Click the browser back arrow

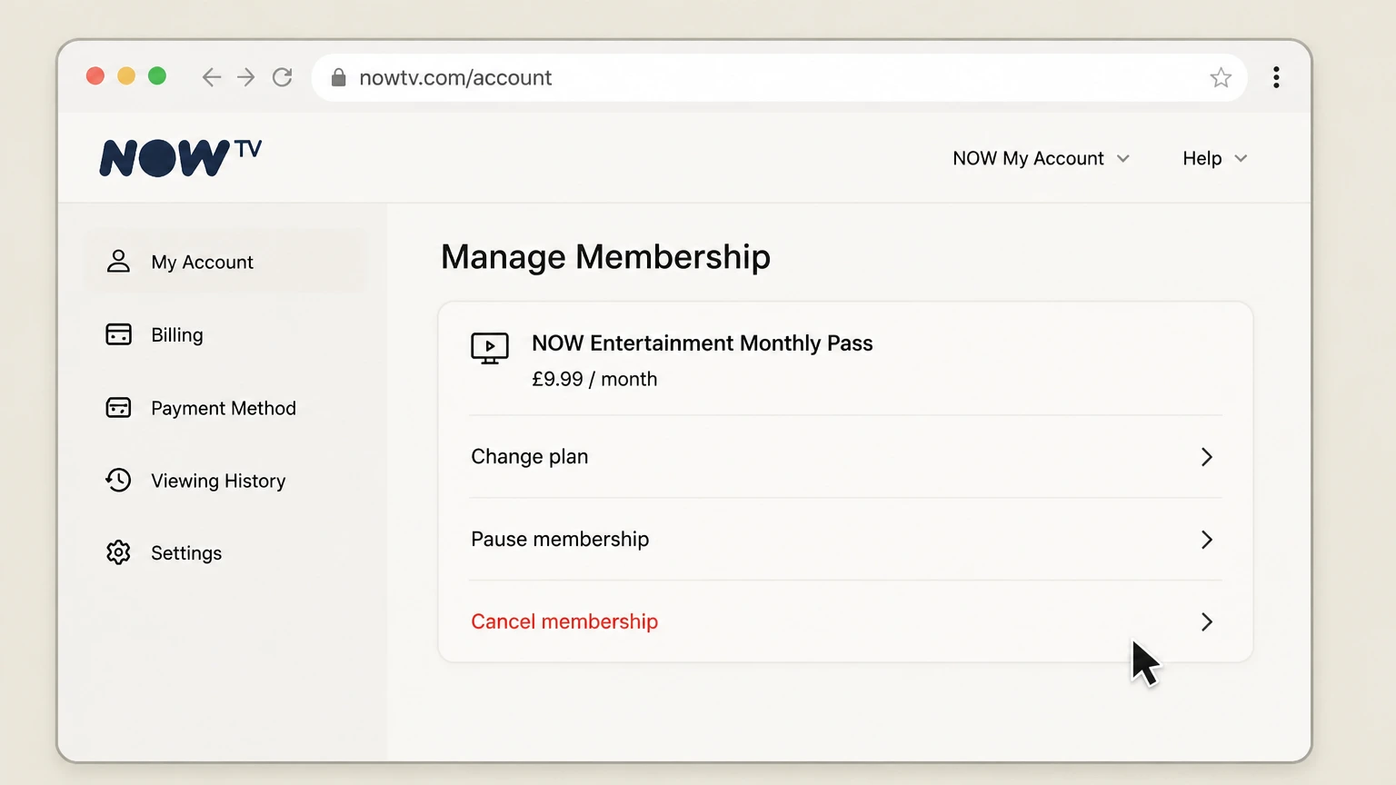(x=212, y=77)
